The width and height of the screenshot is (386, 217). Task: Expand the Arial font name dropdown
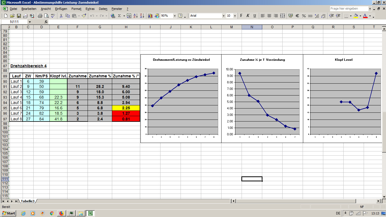(224, 16)
